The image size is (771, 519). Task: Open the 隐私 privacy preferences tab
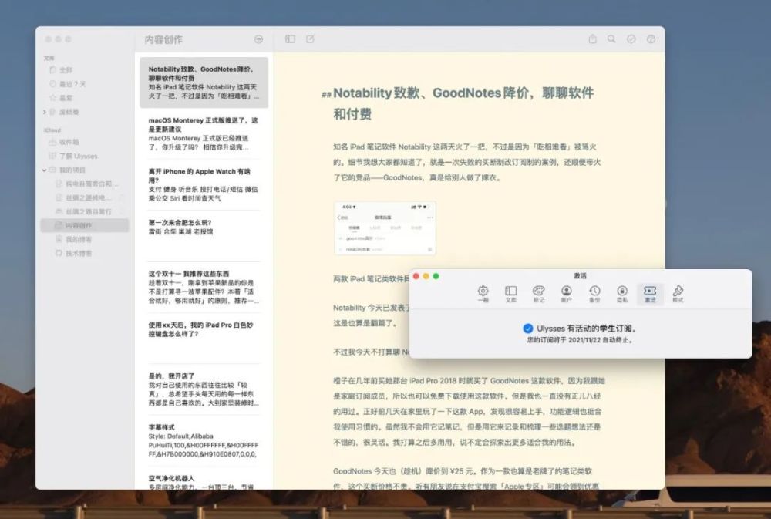pos(622,294)
